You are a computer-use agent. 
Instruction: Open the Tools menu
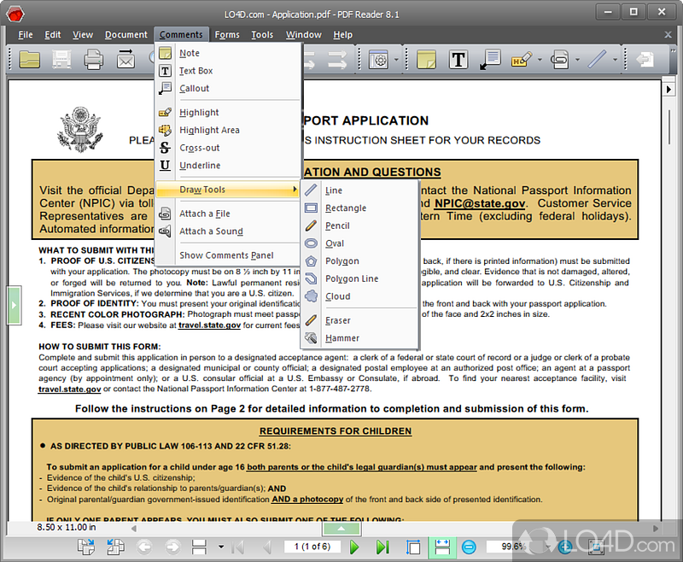pyautogui.click(x=262, y=34)
